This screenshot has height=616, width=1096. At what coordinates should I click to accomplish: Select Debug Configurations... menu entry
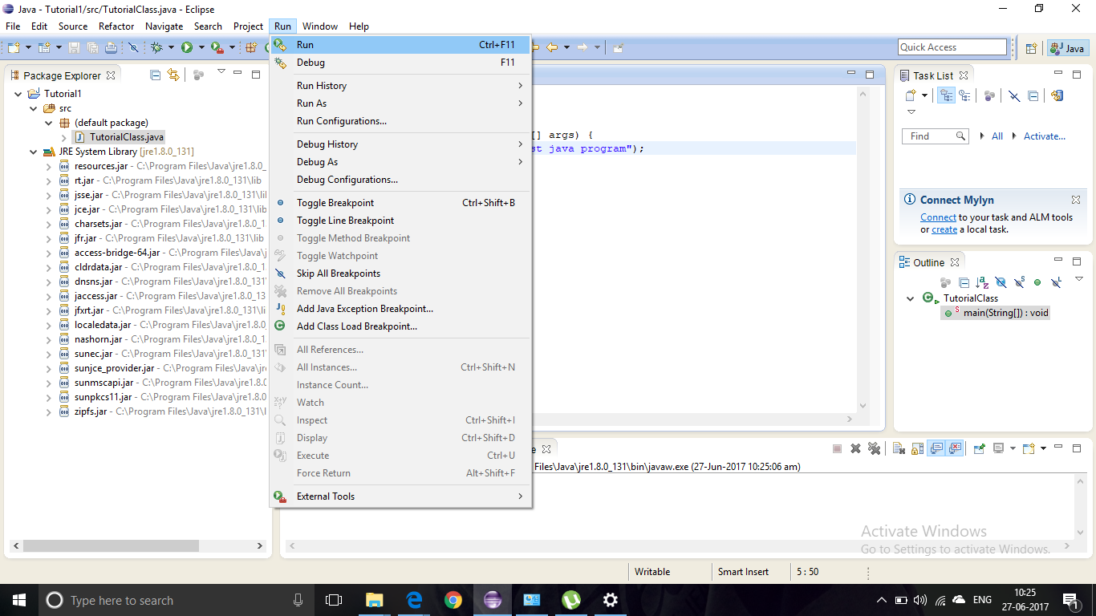pos(400,180)
